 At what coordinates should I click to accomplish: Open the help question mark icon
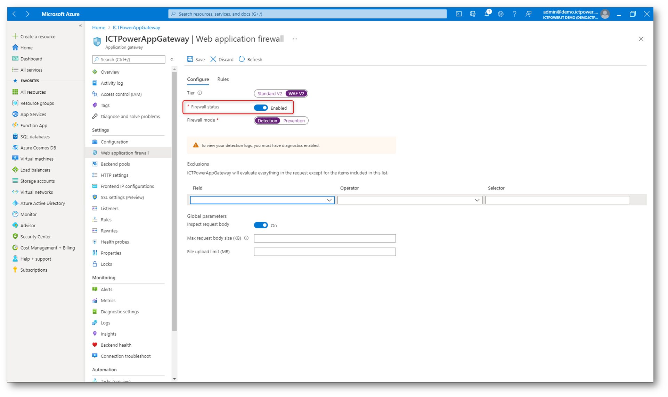(x=514, y=14)
